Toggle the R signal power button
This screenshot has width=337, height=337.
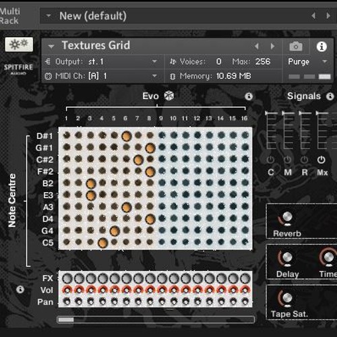pyautogui.click(x=304, y=160)
